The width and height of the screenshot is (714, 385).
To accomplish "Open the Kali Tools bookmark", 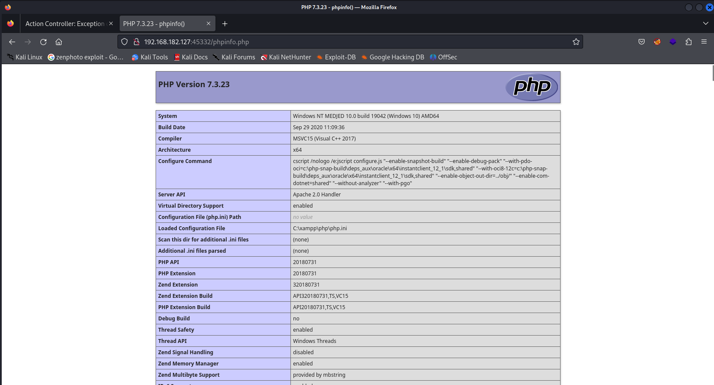I will pos(150,57).
